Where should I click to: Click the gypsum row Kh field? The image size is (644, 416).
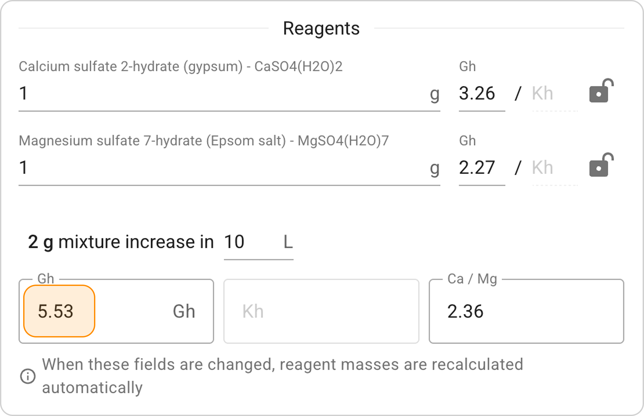[554, 94]
